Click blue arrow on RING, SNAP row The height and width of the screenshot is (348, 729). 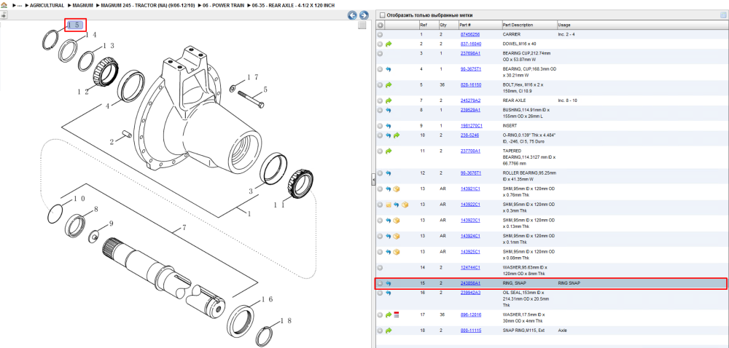pos(389,283)
